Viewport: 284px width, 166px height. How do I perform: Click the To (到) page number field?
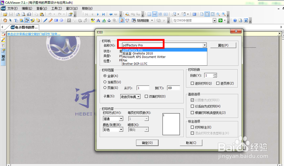pos(173,88)
